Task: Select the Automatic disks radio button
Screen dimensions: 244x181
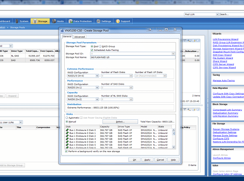Action: (67, 118)
